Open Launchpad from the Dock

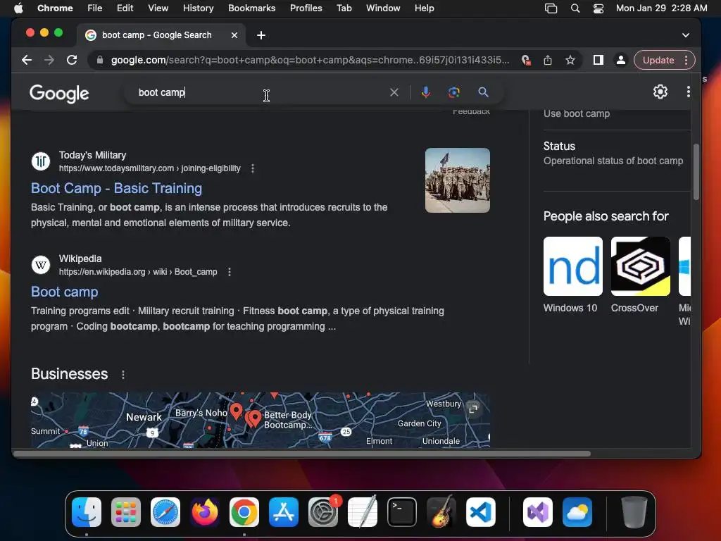126,512
